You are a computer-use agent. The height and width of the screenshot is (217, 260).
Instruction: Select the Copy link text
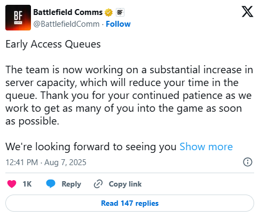point(125,184)
